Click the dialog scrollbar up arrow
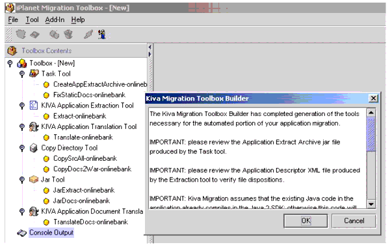 click(x=371, y=113)
